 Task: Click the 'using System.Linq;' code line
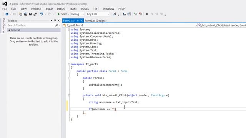(84, 47)
